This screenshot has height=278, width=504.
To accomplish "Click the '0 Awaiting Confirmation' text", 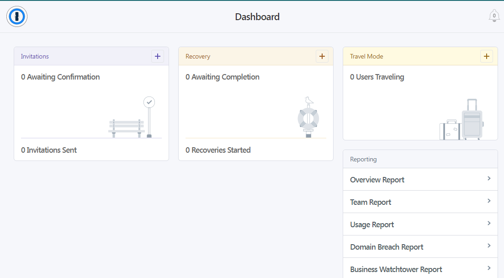I will point(60,77).
